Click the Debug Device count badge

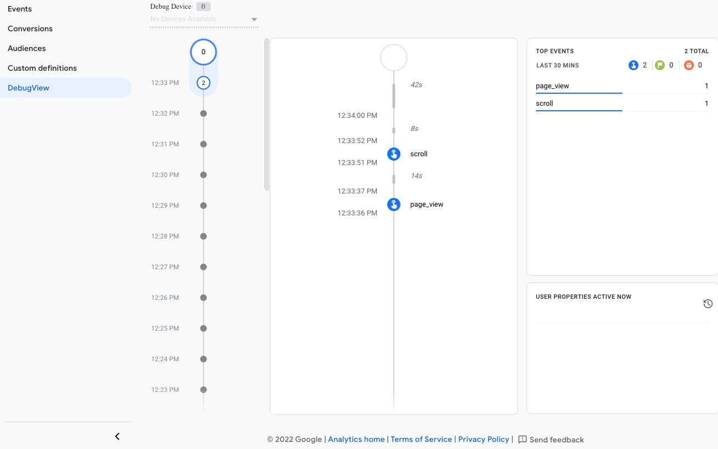point(203,7)
